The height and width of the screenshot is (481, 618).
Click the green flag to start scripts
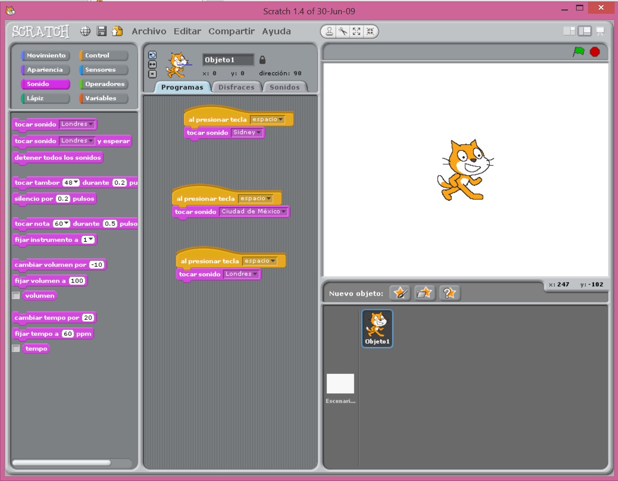[x=578, y=51]
